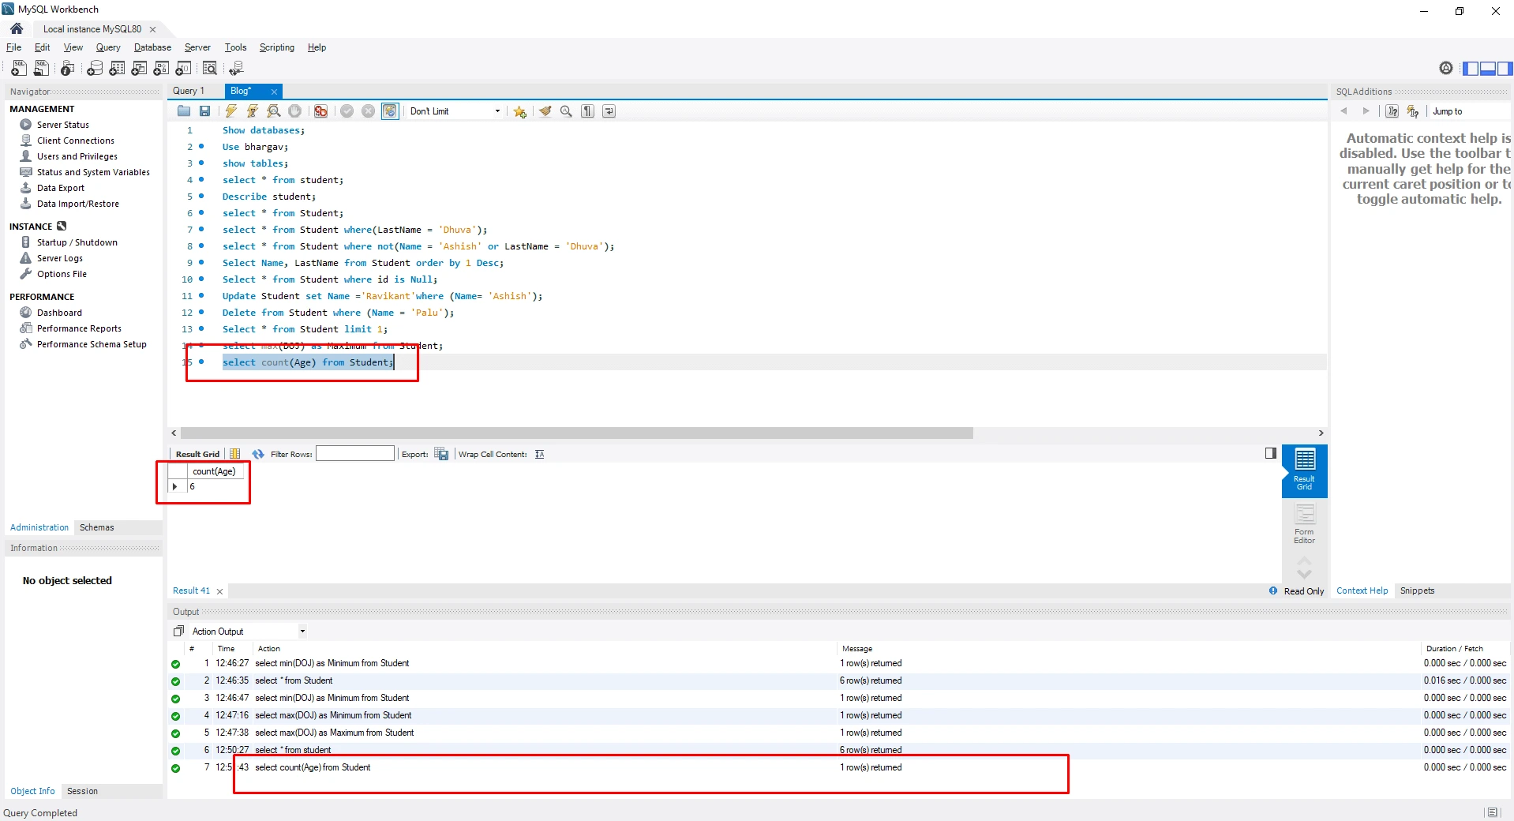Click the Filter Rows input field
The image size is (1514, 821).
(x=354, y=454)
